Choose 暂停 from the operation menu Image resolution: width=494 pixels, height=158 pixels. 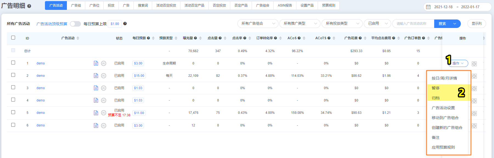436,88
